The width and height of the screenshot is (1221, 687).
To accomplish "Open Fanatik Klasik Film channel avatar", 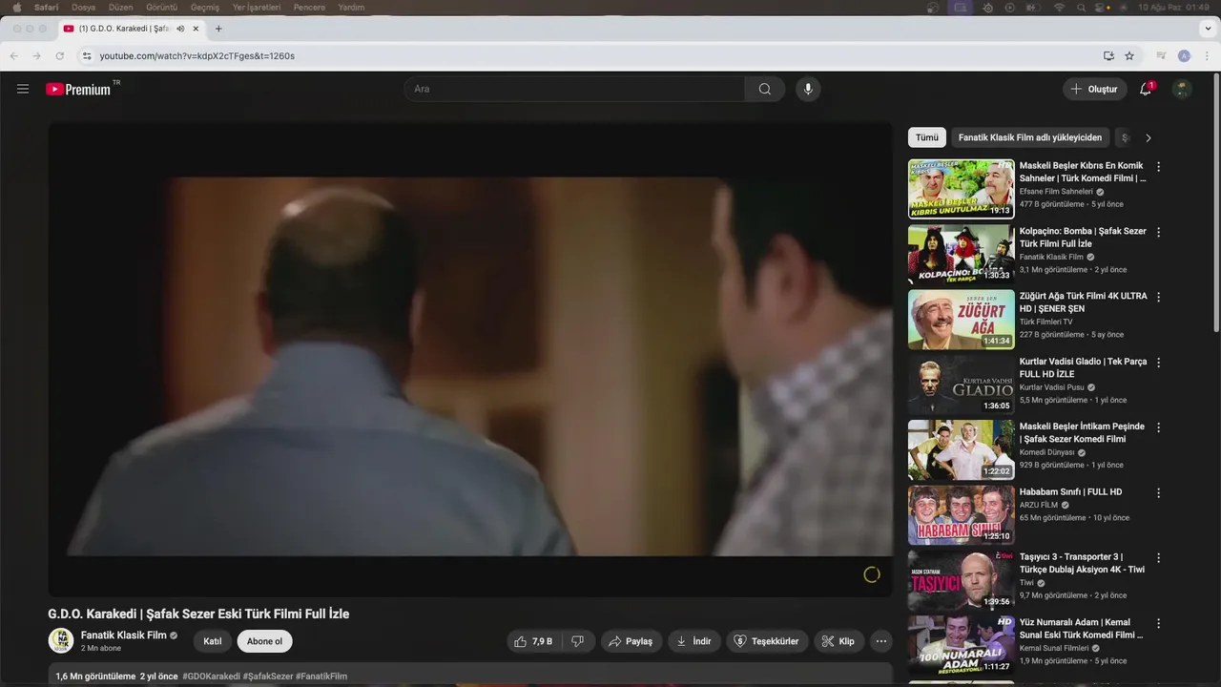I will [x=61, y=640].
